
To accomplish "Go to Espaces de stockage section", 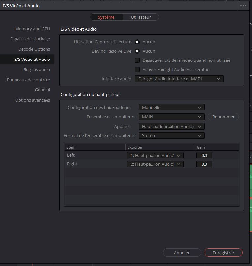I will click(30, 39).
